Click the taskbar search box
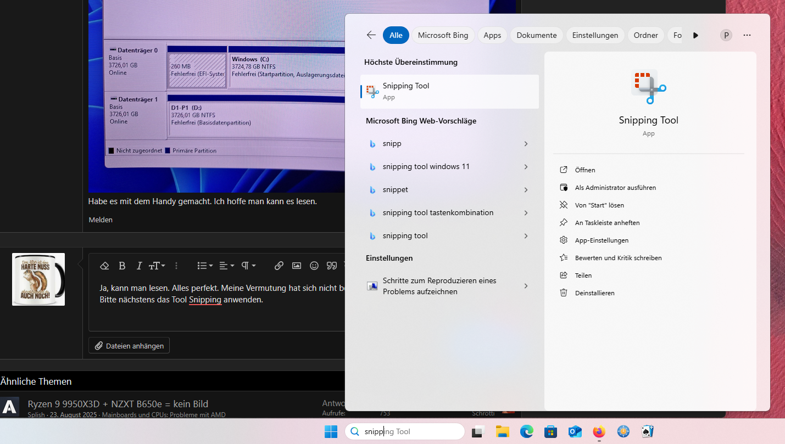785x444 pixels. (x=405, y=432)
